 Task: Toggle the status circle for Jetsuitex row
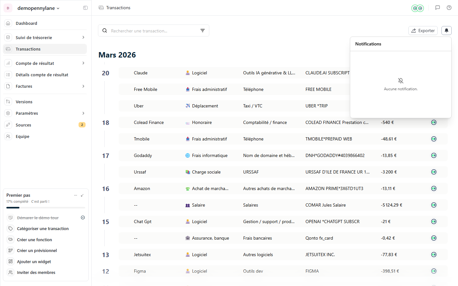(x=434, y=255)
